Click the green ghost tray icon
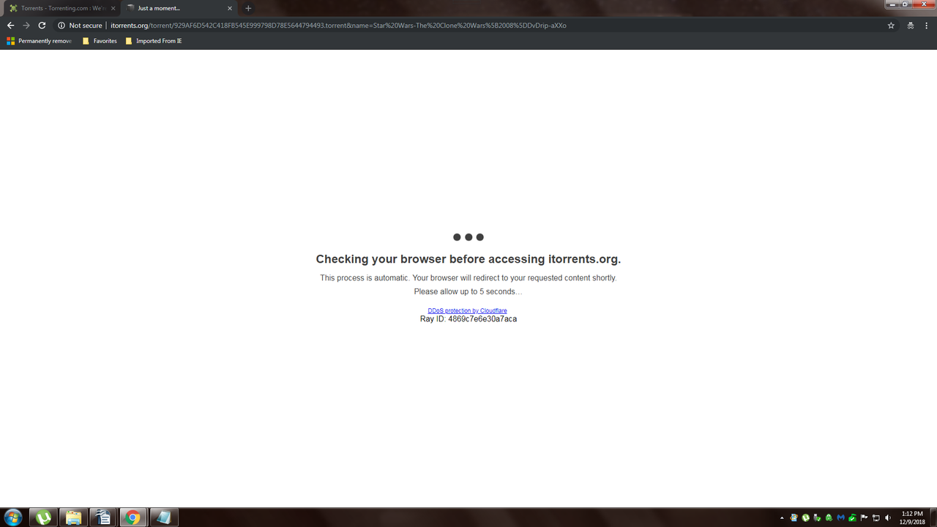The image size is (937, 527). click(x=829, y=517)
